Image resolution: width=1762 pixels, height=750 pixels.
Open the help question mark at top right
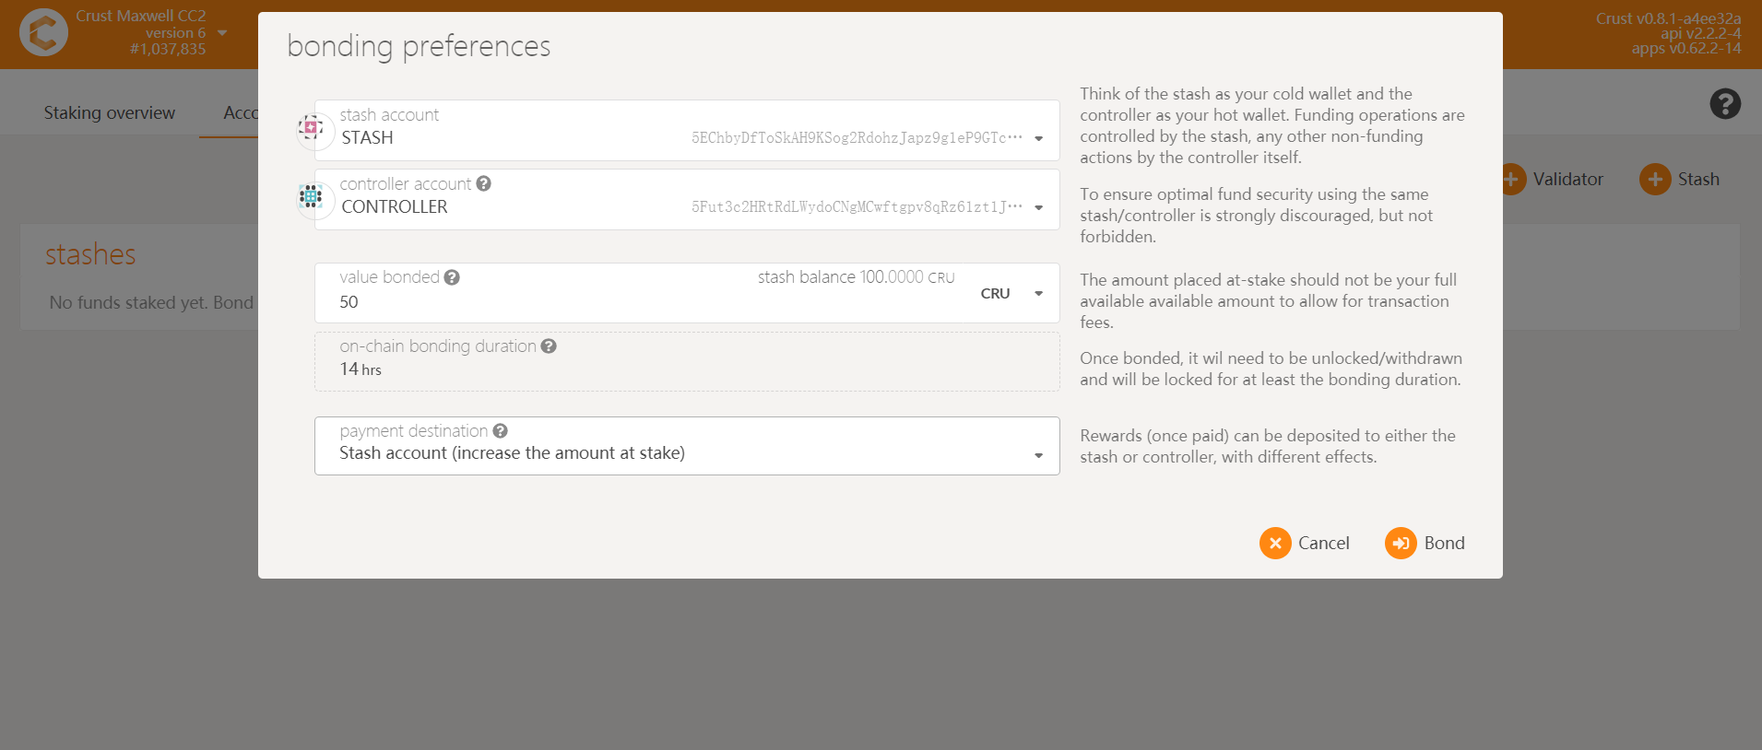(1725, 104)
